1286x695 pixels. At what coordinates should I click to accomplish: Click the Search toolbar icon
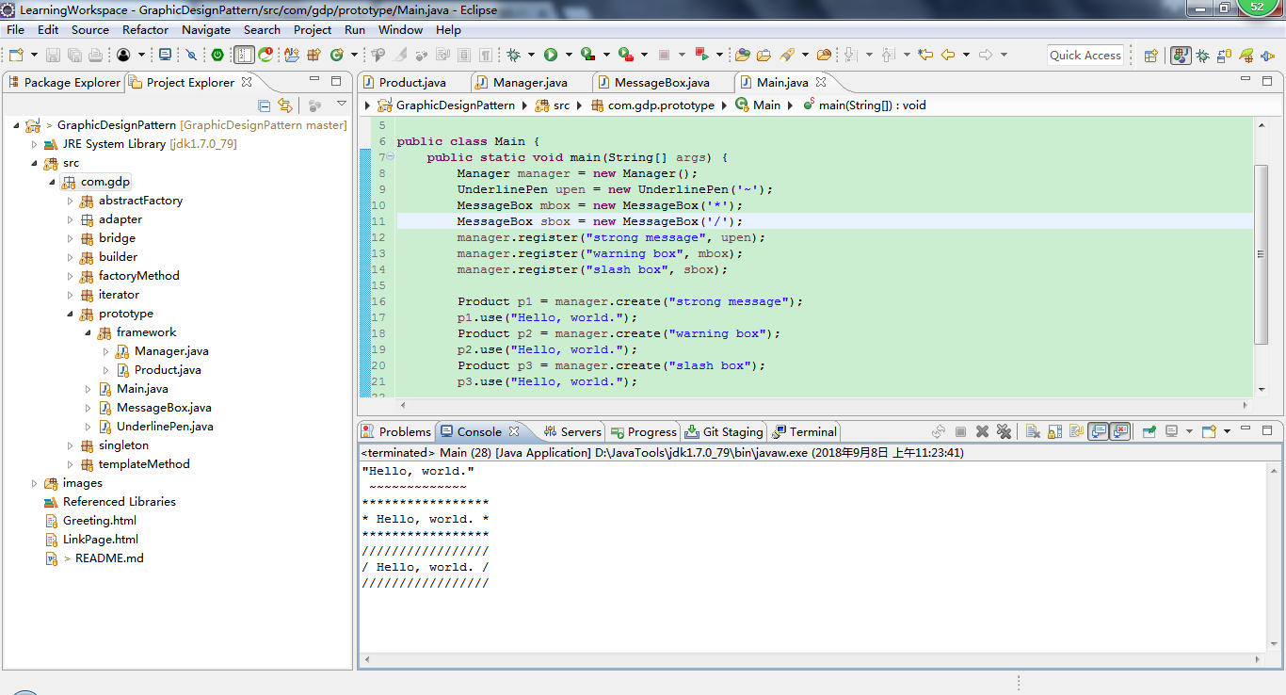(787, 55)
